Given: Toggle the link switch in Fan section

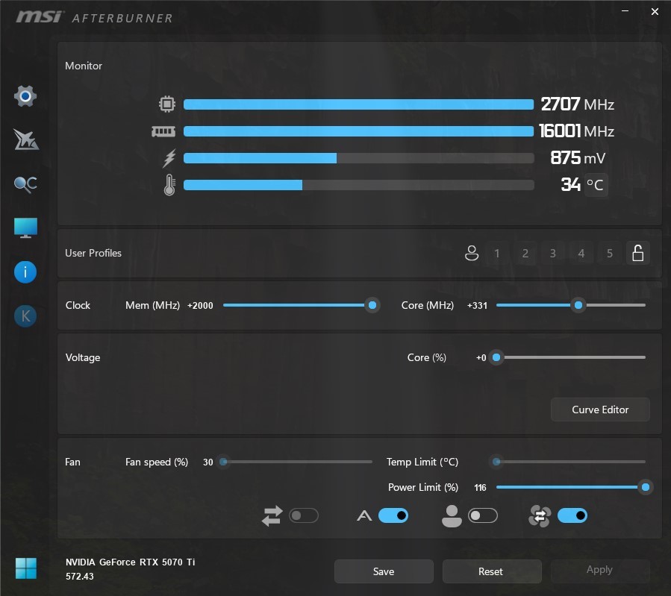Looking at the screenshot, I should [304, 515].
